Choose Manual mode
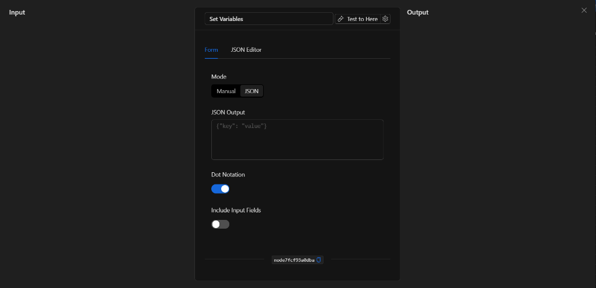The width and height of the screenshot is (596, 288). click(226, 91)
